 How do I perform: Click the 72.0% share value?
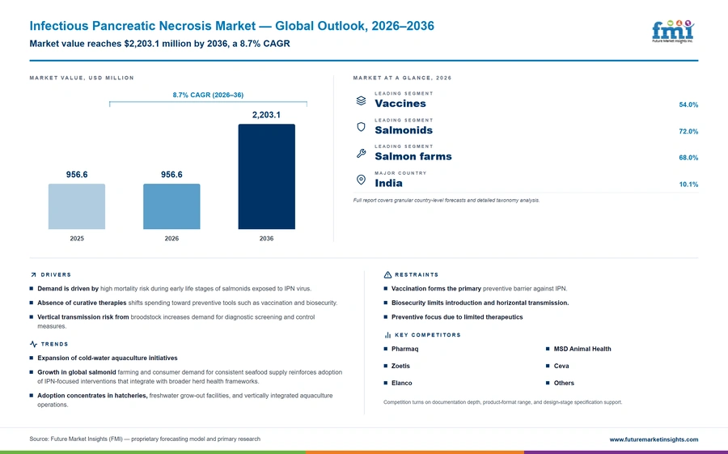(688, 132)
